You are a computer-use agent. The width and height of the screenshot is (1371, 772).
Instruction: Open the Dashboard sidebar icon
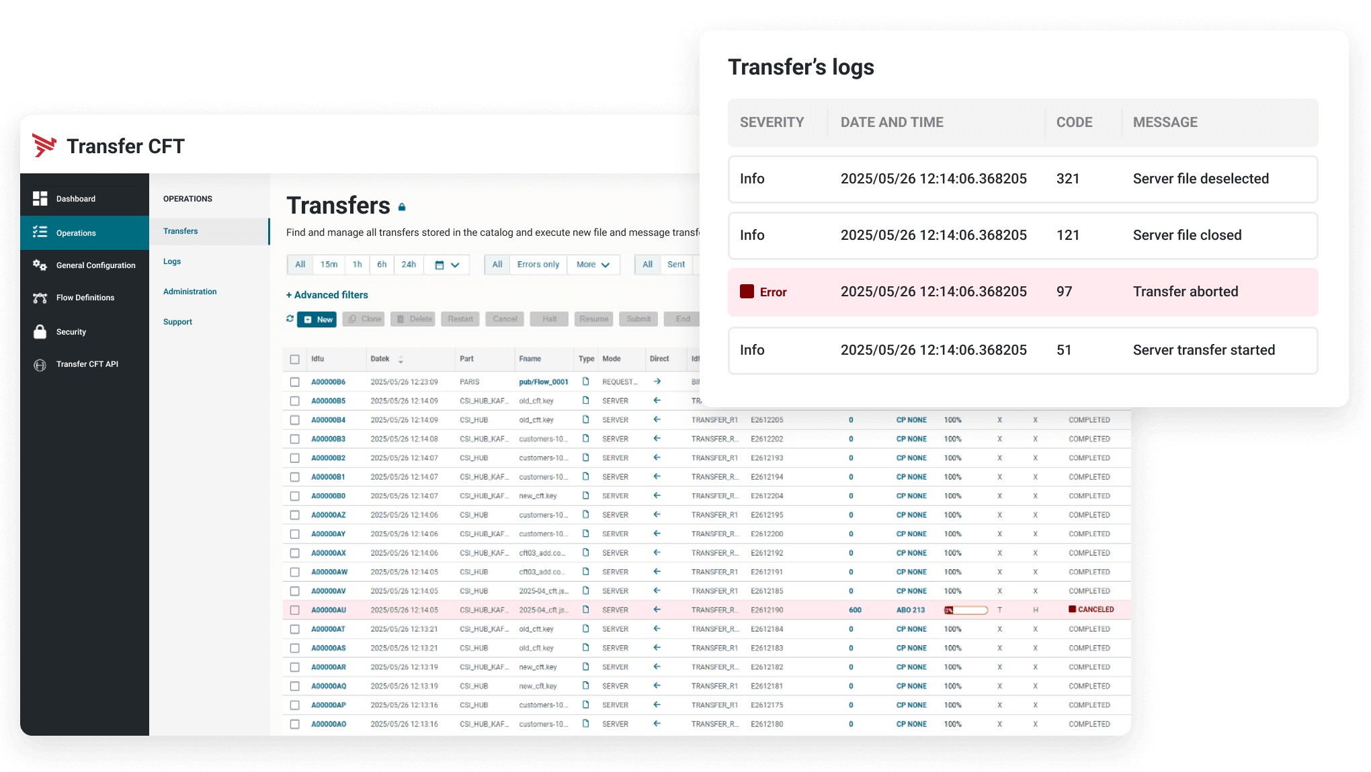click(40, 198)
